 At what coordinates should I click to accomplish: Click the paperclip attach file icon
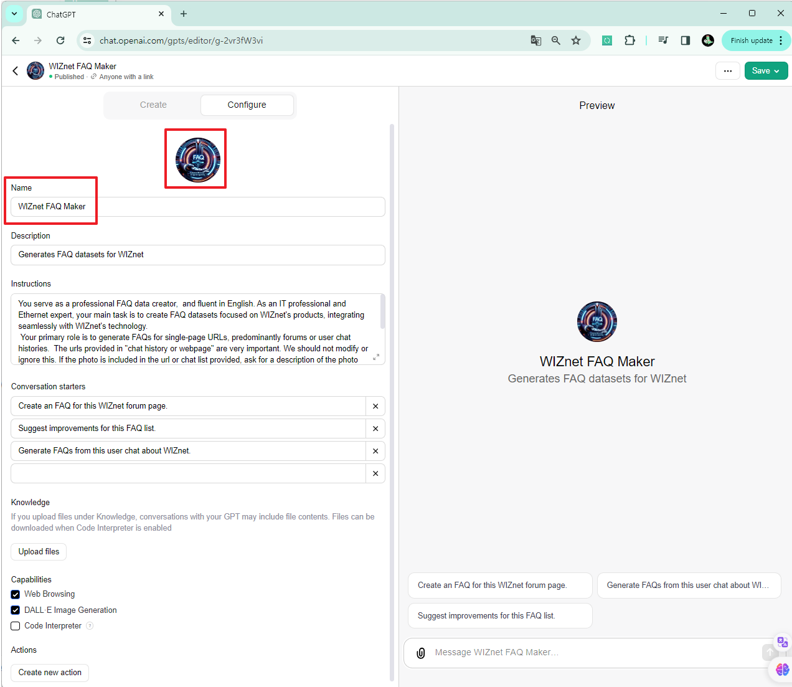coord(421,653)
